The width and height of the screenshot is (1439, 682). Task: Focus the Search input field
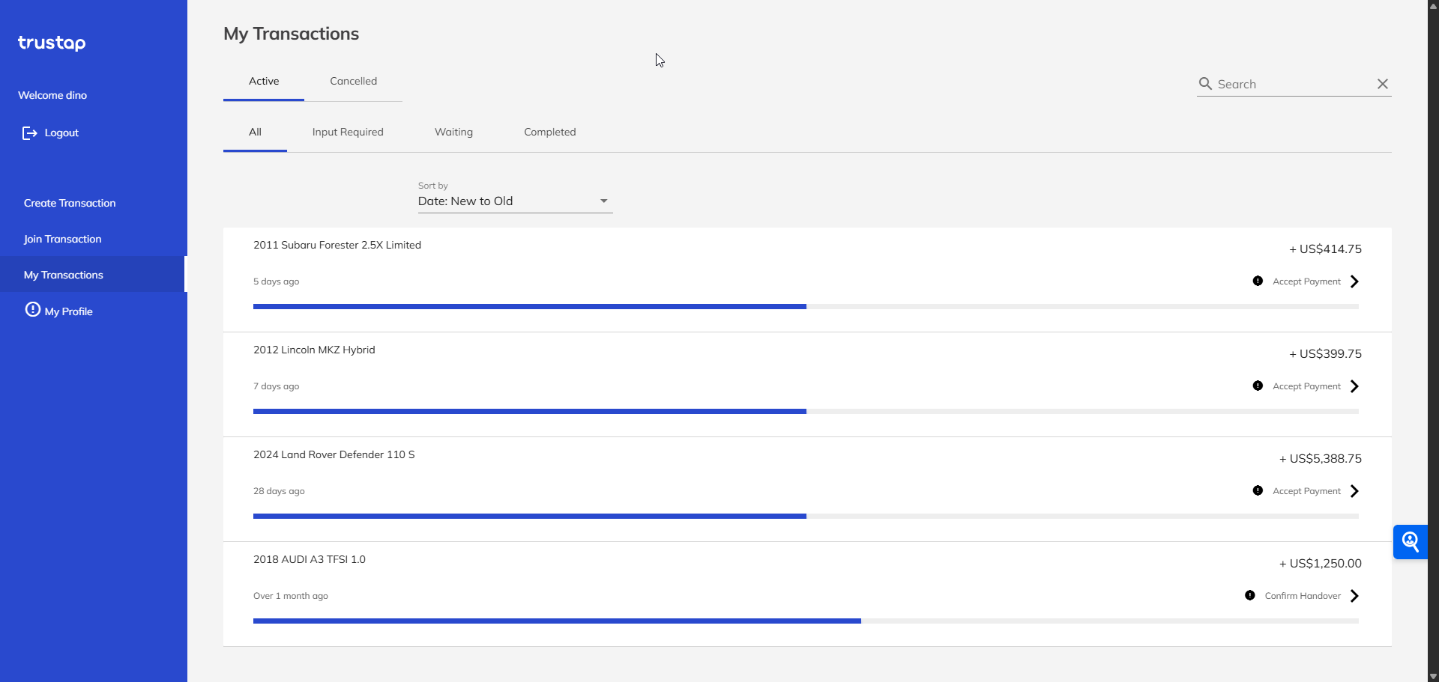pyautogui.click(x=1293, y=85)
